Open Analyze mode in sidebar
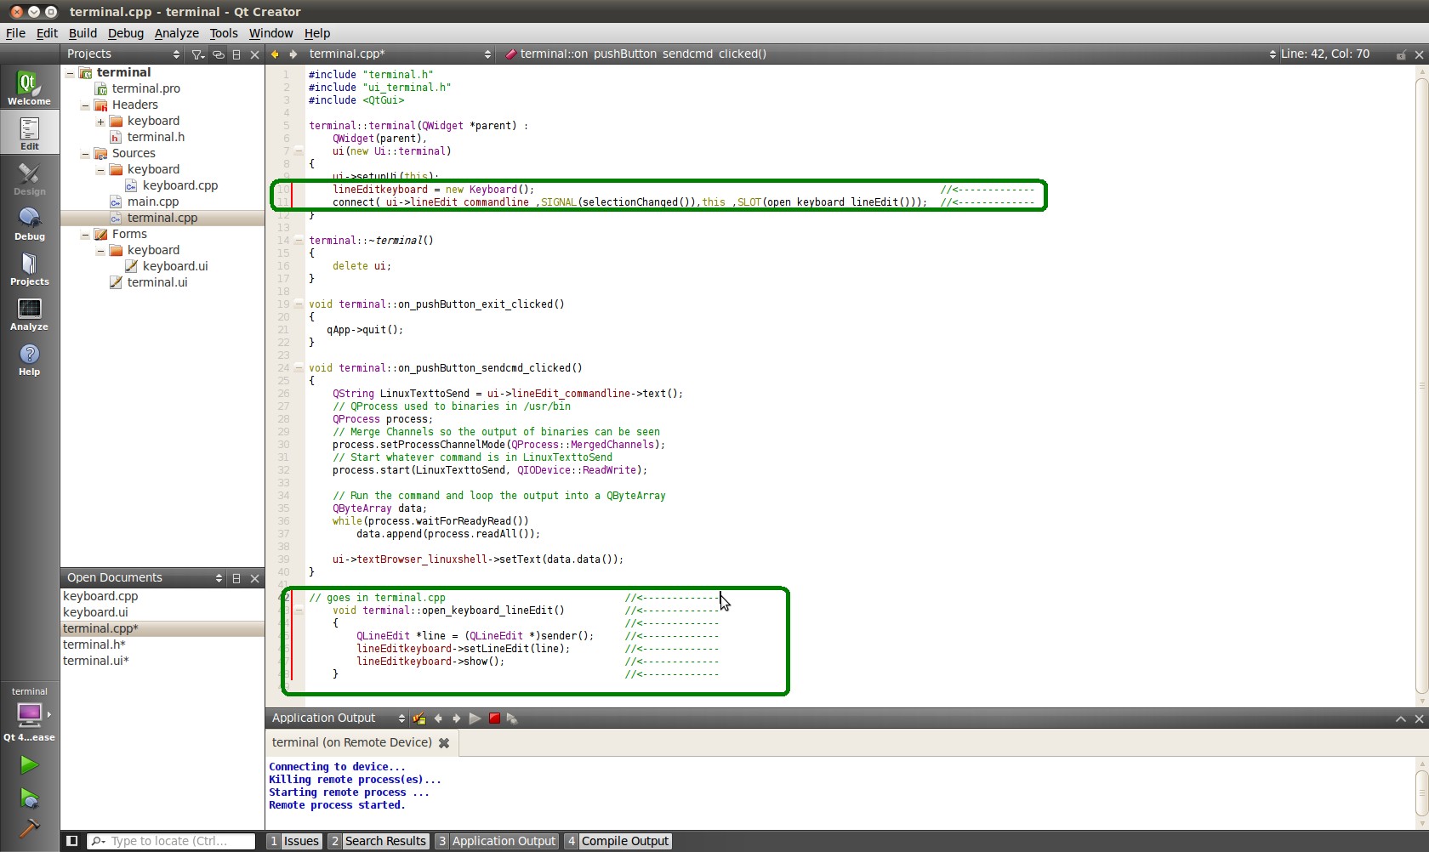The width and height of the screenshot is (1429, 852). [29, 314]
